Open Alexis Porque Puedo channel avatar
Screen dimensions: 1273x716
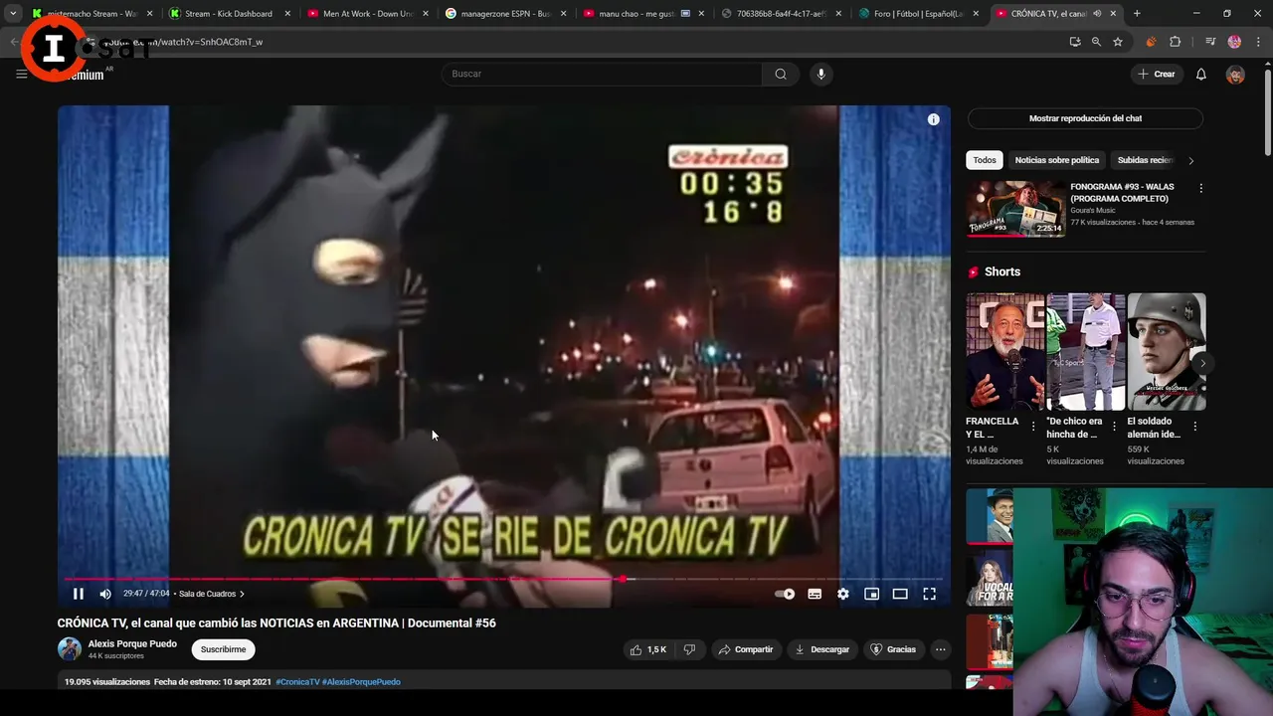70,649
